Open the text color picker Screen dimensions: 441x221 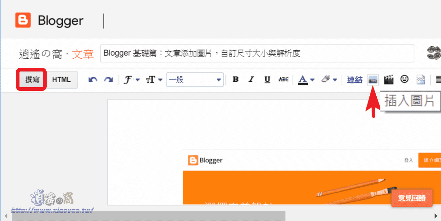pos(306,80)
